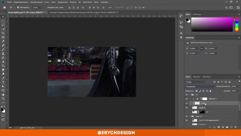The image size is (241, 136).
Task: Select the Eyedropper tool
Action: [3, 41]
